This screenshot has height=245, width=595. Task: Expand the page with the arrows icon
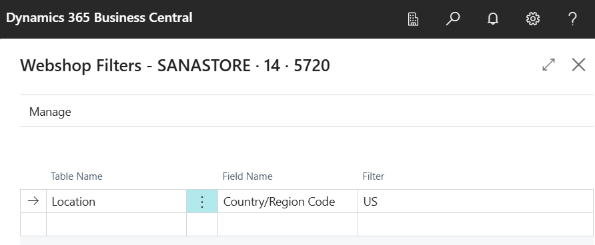[x=549, y=65]
